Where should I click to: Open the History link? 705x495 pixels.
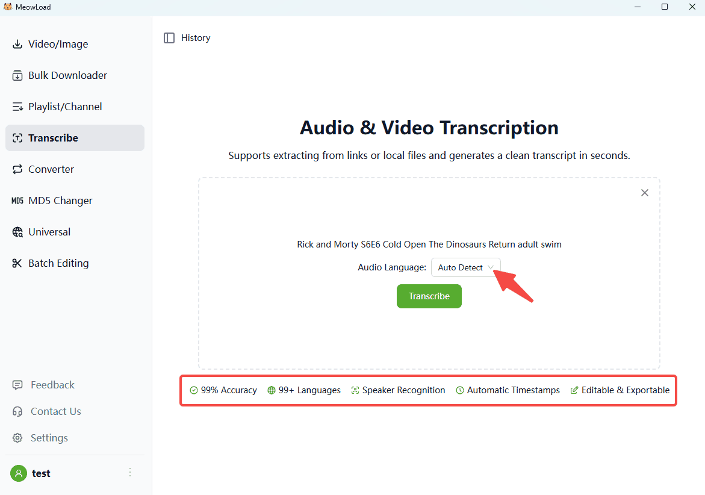[x=196, y=38]
